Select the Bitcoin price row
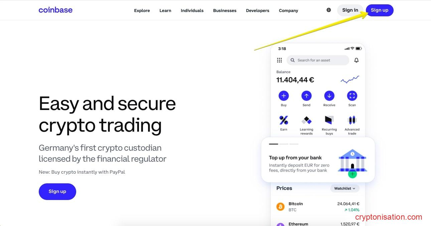The image size is (431, 226). pyautogui.click(x=317, y=207)
